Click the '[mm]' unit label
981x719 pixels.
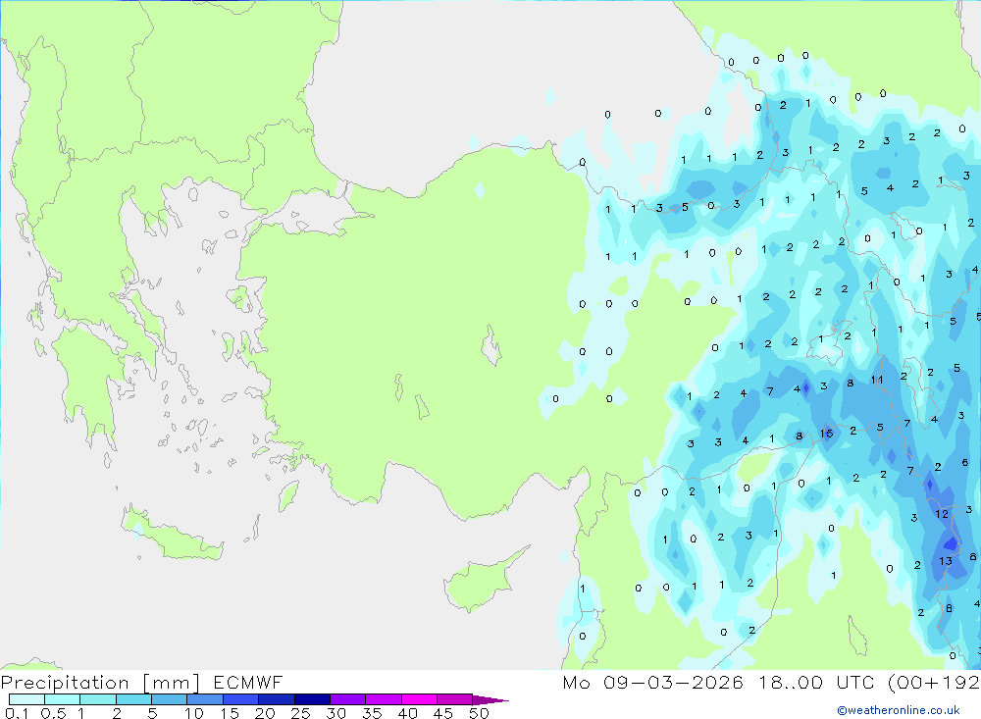[172, 683]
